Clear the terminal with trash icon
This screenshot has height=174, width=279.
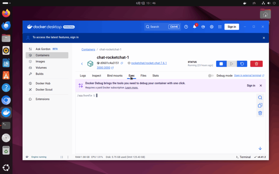[260, 113]
